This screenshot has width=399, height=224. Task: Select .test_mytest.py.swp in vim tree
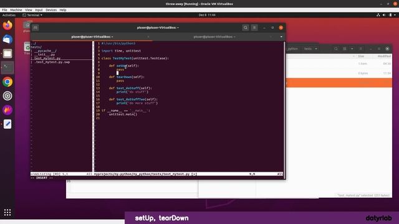click(52, 62)
